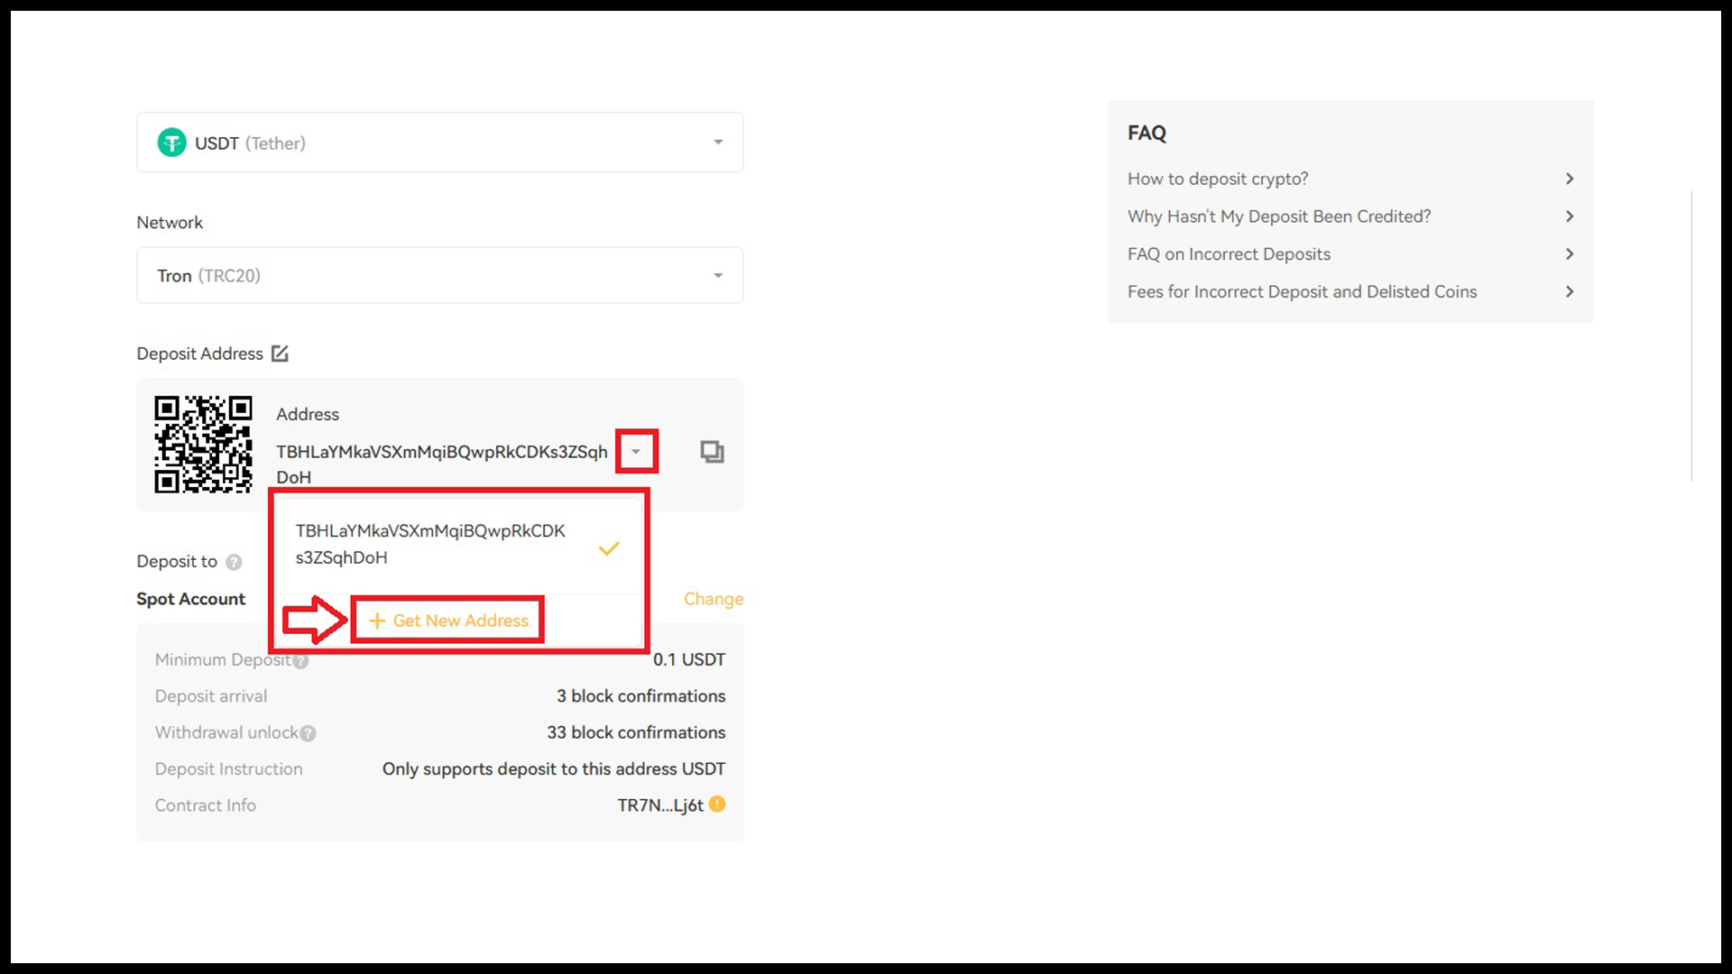This screenshot has width=1732, height=974.
Task: Open the Tron (TRC20) network dropdown
Action: [440, 275]
